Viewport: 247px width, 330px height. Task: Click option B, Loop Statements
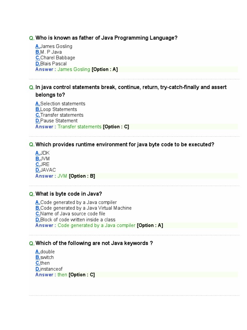point(38,110)
